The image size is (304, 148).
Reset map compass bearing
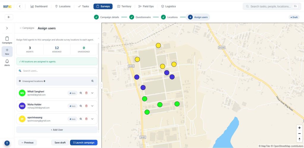pyautogui.click(x=300, y=139)
